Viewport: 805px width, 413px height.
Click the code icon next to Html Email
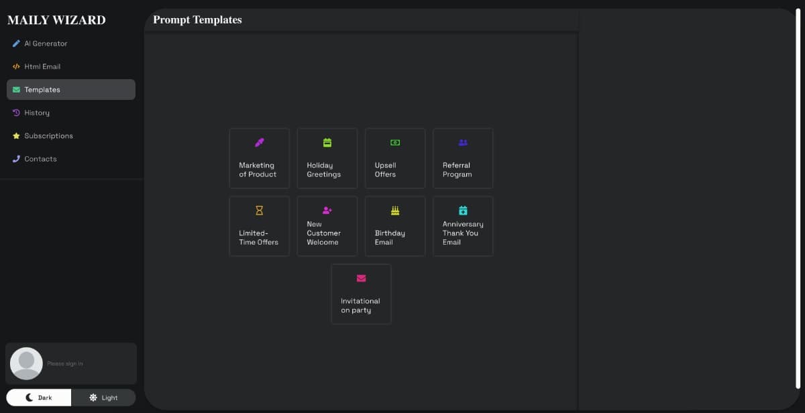tap(17, 66)
